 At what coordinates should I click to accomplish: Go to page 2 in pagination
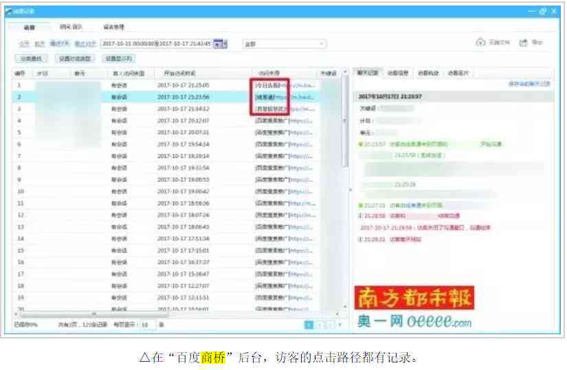click(320, 325)
